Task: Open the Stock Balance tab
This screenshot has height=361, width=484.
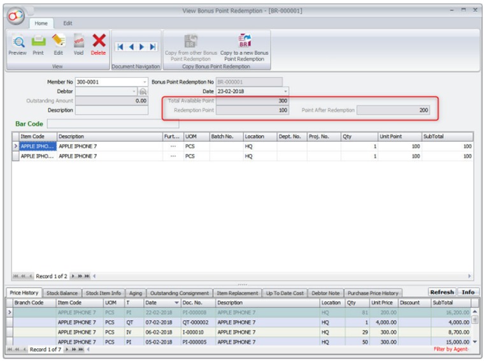Action: tap(62, 293)
